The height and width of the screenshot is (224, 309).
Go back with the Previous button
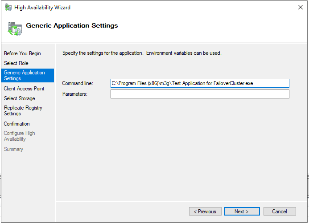pos(205,212)
